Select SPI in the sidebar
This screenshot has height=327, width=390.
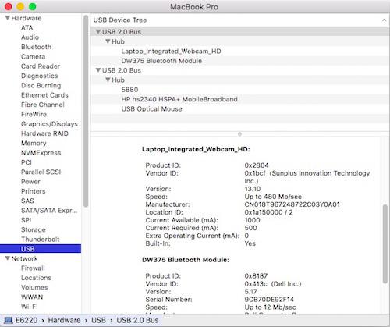[26, 220]
